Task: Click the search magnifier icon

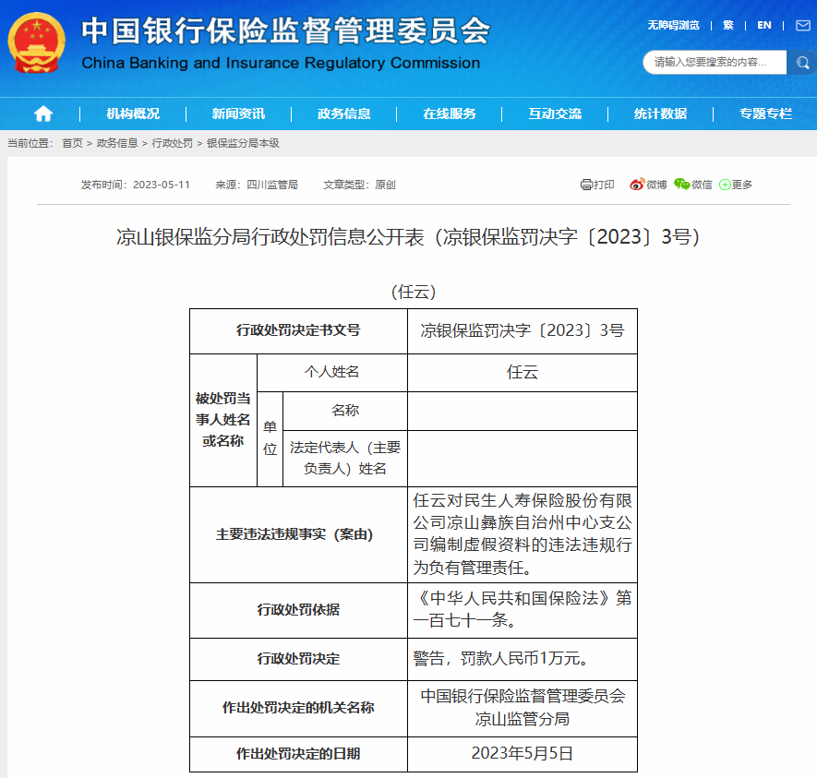Action: [801, 62]
